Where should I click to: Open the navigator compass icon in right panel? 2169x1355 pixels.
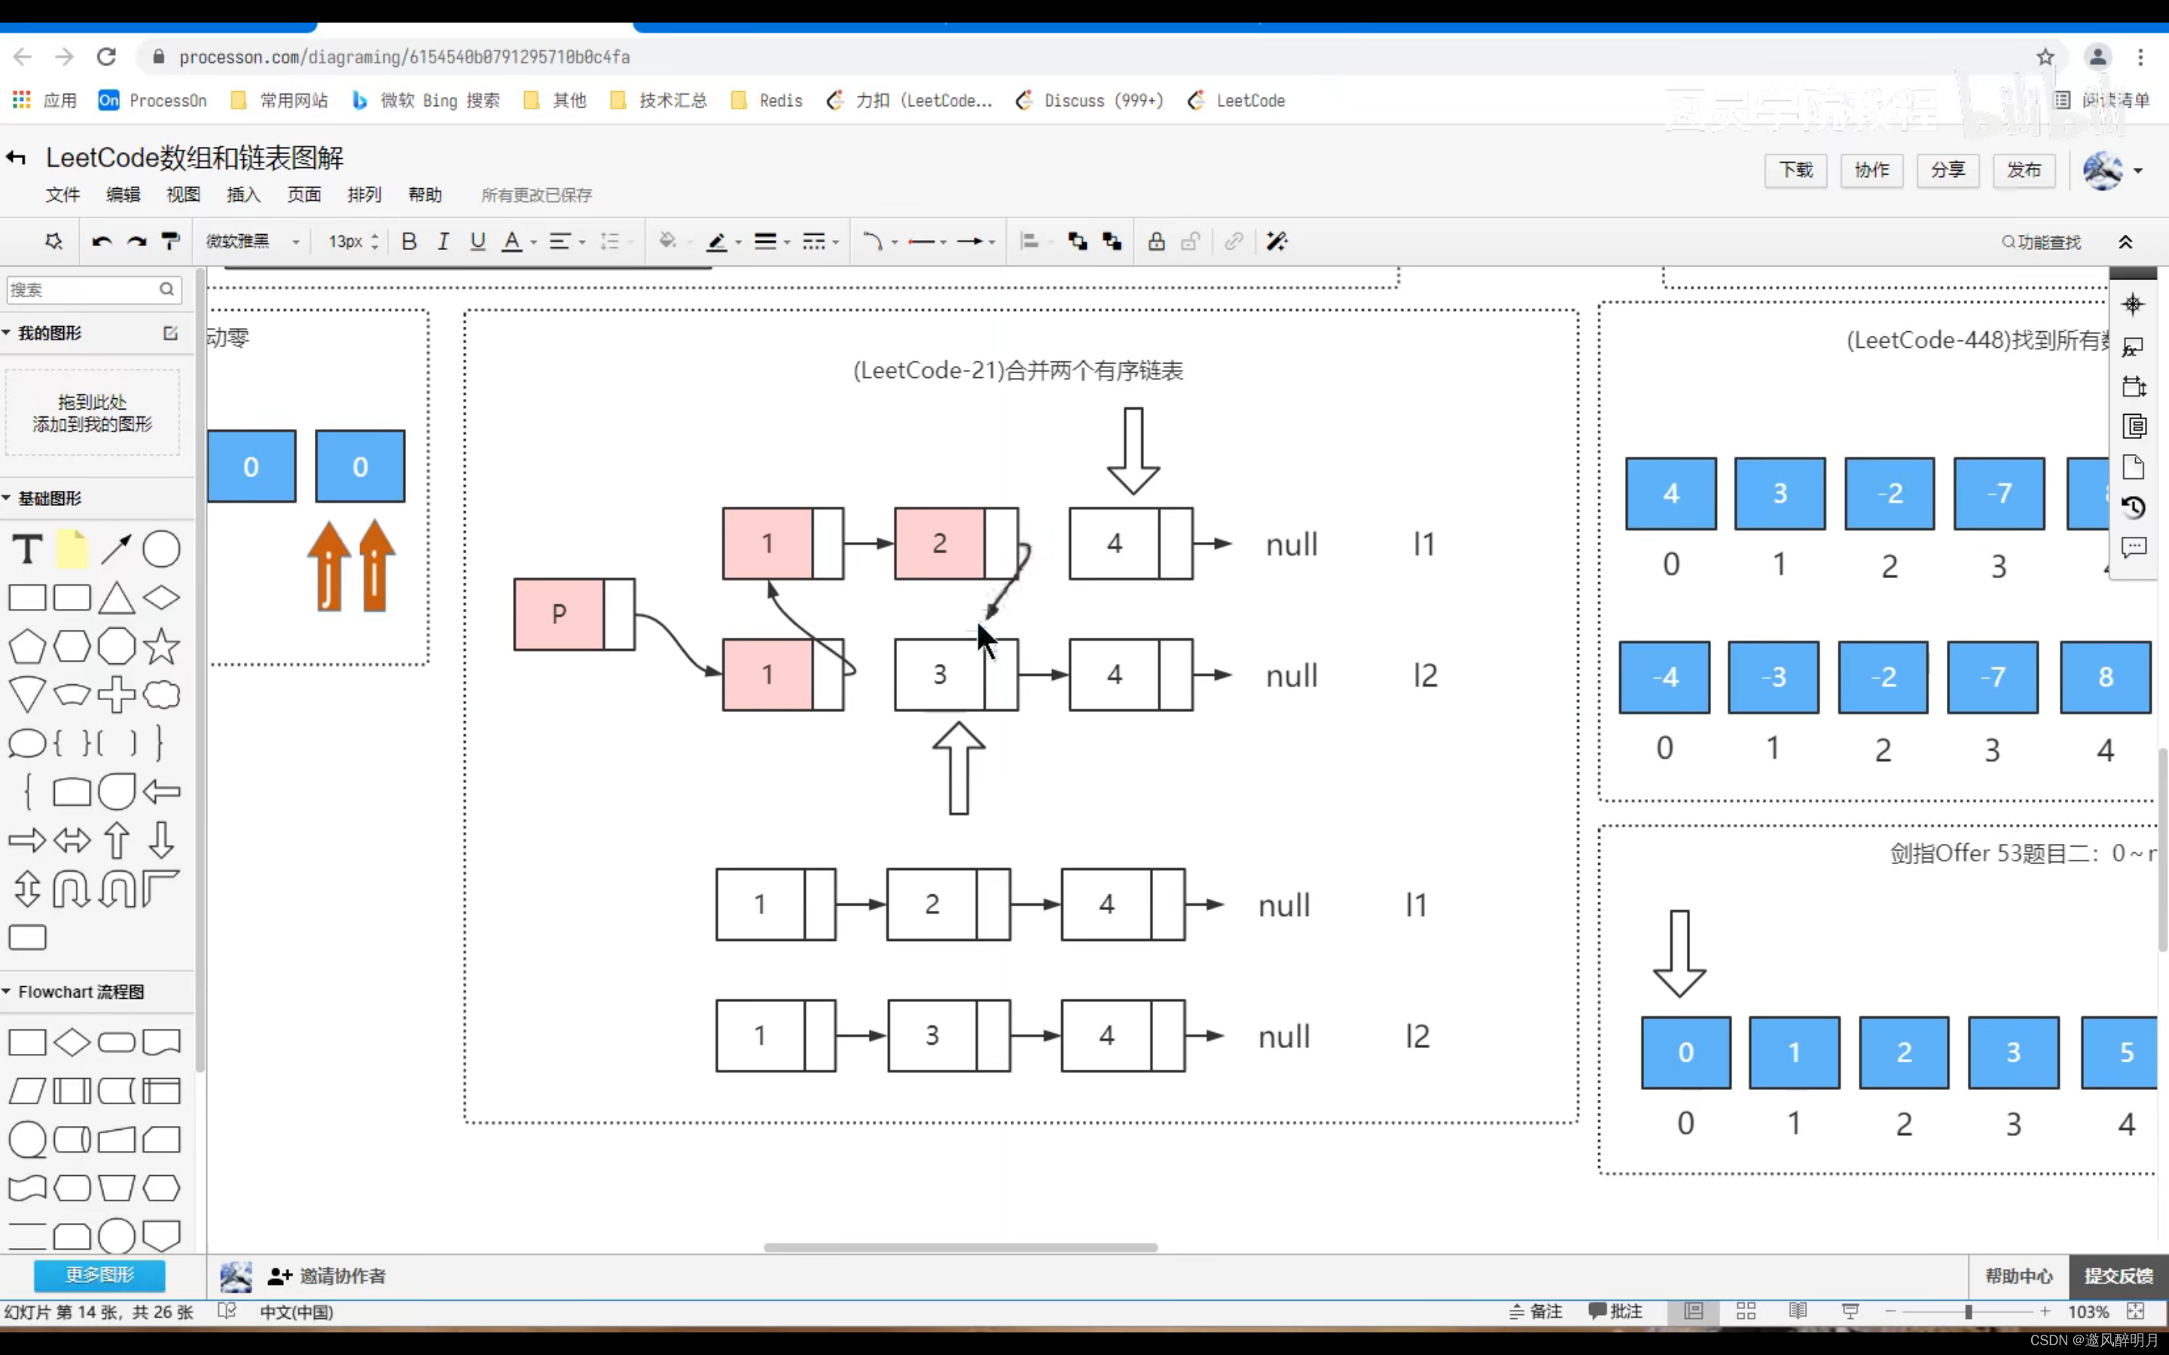tap(2133, 305)
